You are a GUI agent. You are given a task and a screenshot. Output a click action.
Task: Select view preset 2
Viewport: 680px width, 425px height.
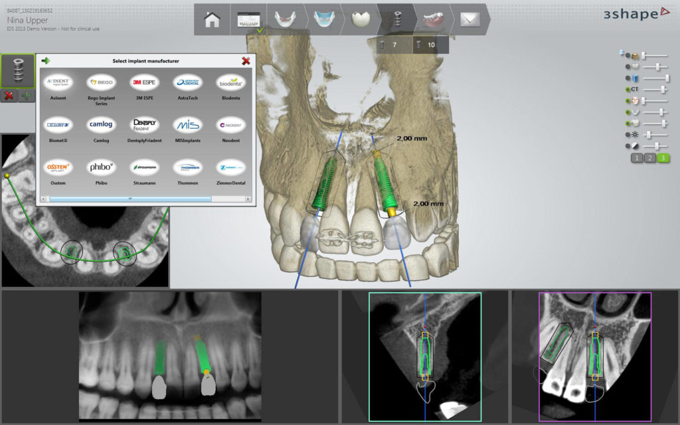click(x=649, y=158)
